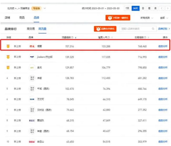Expand the category chevron next to 专业版

click(45, 8)
